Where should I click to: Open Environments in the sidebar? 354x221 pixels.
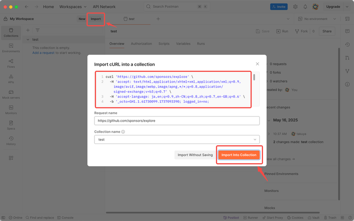pyautogui.click(x=11, y=48)
